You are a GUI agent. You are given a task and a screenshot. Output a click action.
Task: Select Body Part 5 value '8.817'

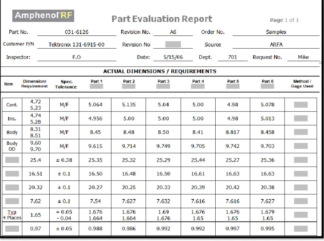point(233,132)
